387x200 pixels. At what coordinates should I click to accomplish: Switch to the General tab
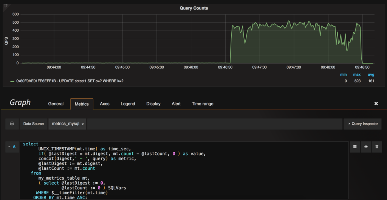click(x=56, y=104)
